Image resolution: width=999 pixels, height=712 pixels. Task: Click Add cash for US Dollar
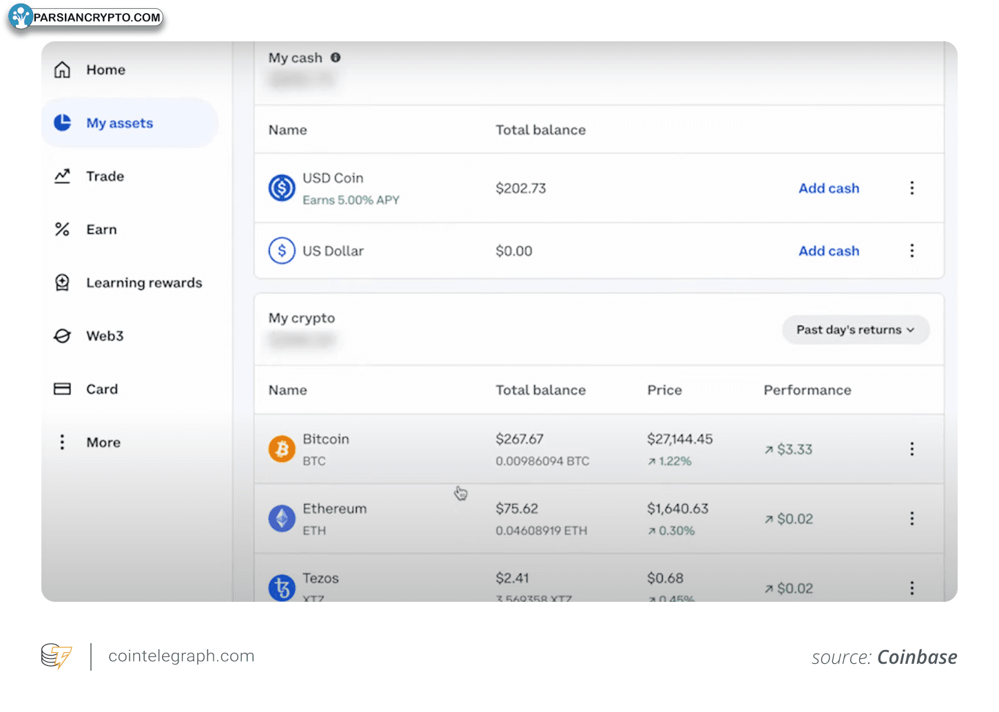coord(829,251)
